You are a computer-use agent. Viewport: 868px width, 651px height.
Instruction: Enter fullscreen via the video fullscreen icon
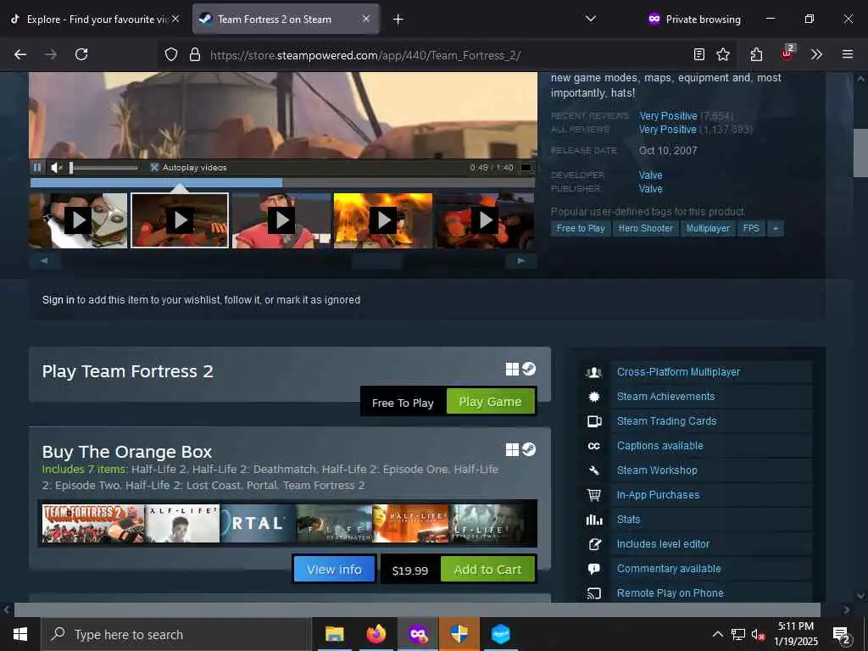coord(526,167)
